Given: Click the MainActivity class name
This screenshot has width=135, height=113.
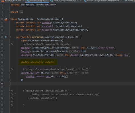Looking at the screenshot, I should coord(26,19).
